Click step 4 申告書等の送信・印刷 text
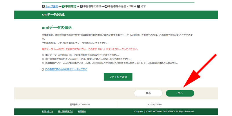232x116 pixels. pyautogui.click(x=121, y=6)
